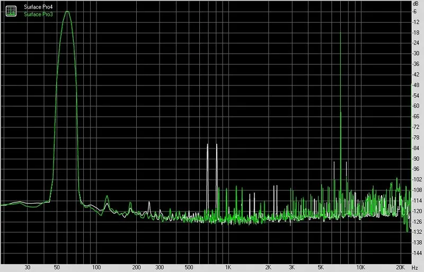Select the white Surface Pro4 legend entry
The height and width of the screenshot is (272, 424).
[38, 7]
